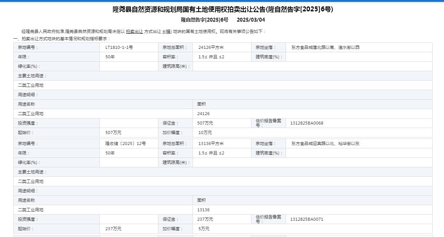
Task: Click location 东方食品城迎宾路以北、裕华街以东
Action: click(x=325, y=144)
